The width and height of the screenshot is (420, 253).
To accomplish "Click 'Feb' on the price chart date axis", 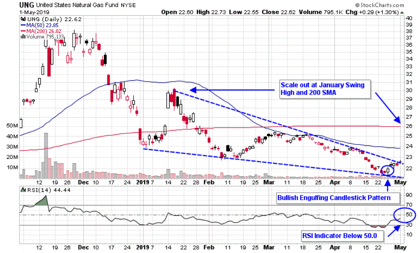I will pyautogui.click(x=209, y=182).
